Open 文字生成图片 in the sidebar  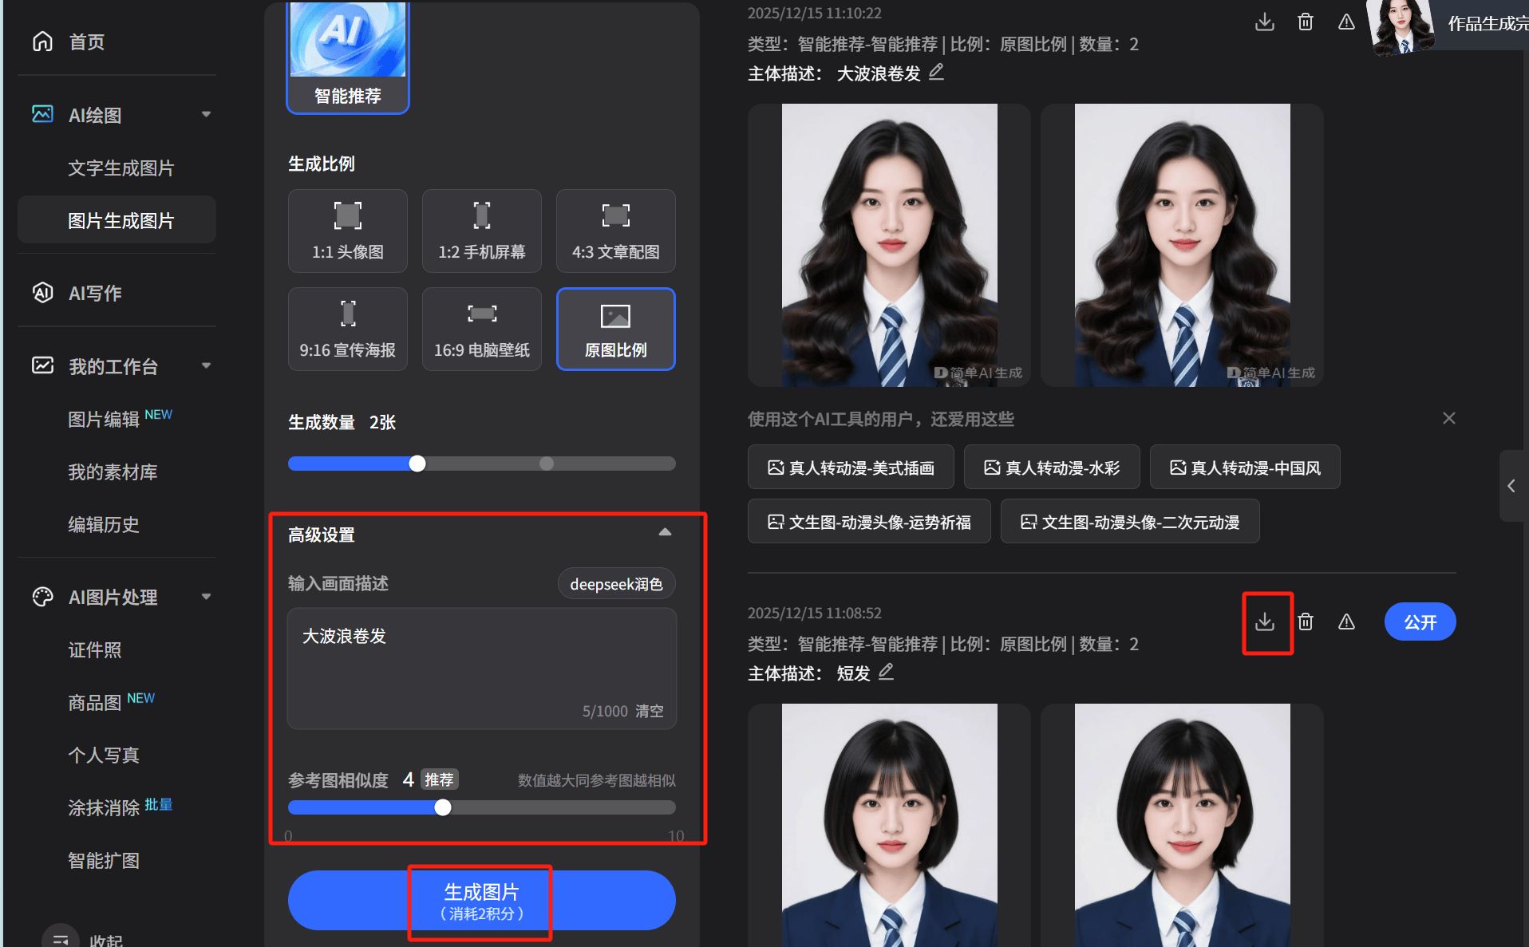coord(121,168)
